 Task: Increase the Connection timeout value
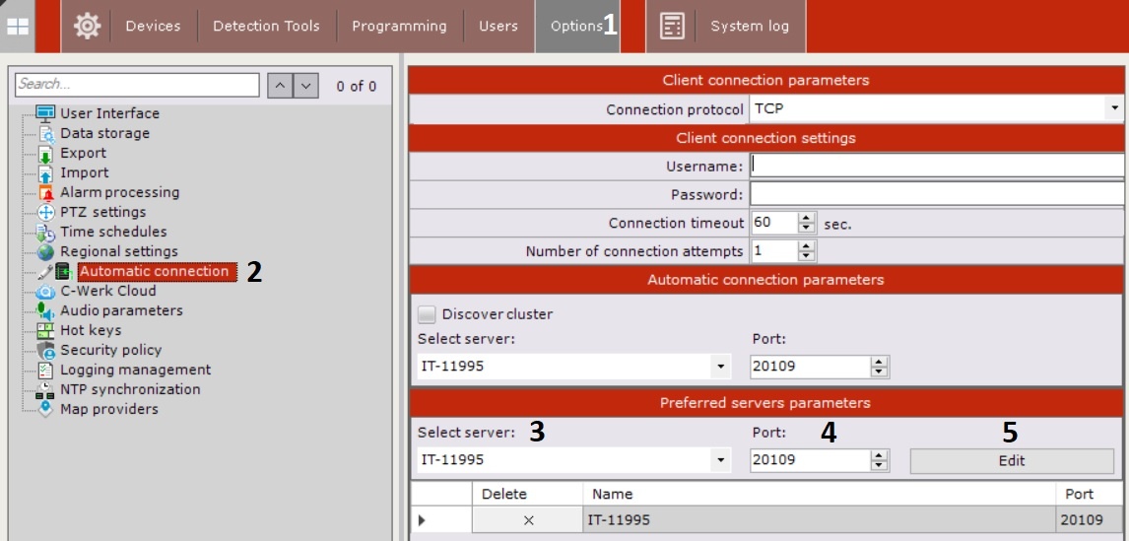[807, 218]
